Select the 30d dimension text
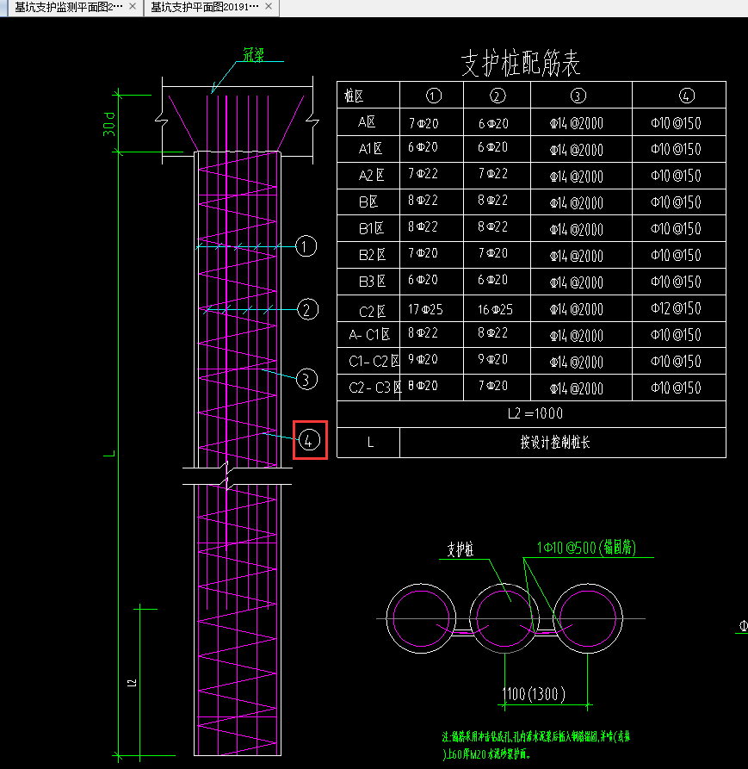Screen dimensions: 748x769 (x=108, y=124)
